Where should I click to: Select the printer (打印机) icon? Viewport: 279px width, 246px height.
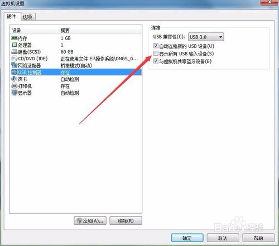[x=15, y=86]
